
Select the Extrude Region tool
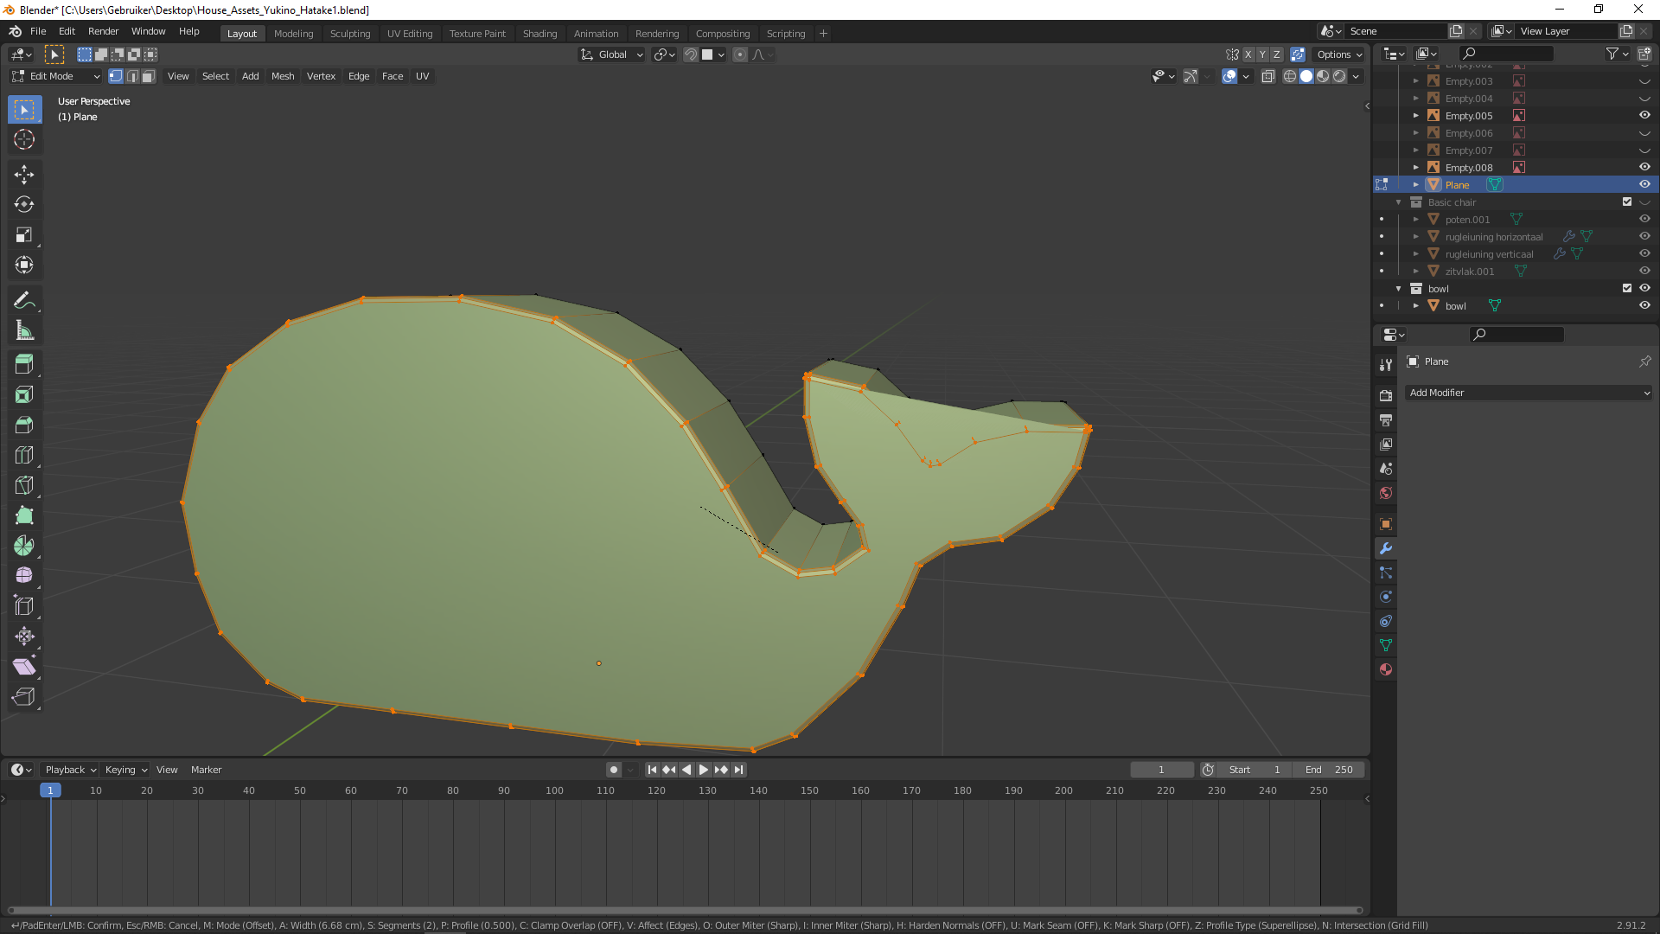[x=24, y=365]
